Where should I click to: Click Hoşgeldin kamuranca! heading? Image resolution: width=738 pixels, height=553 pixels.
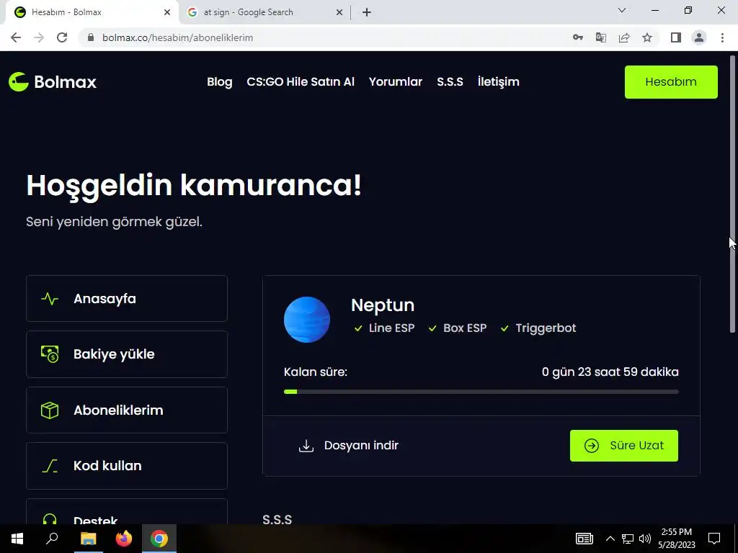click(x=194, y=186)
